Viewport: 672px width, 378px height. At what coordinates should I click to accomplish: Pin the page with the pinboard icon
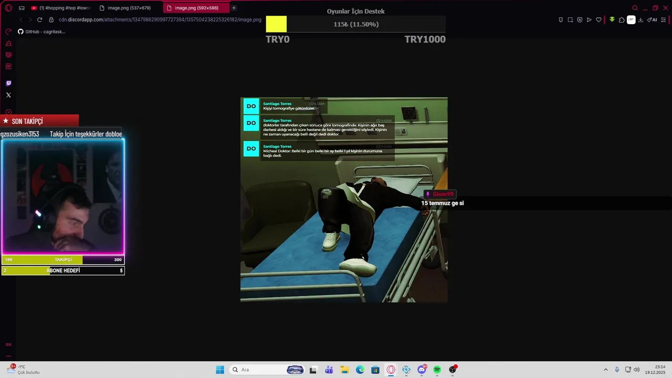point(561,20)
